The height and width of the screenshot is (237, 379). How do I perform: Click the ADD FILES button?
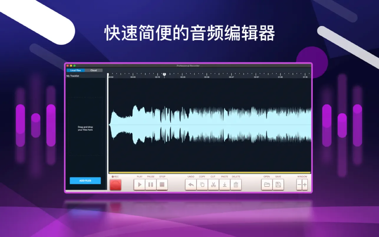[85, 181]
